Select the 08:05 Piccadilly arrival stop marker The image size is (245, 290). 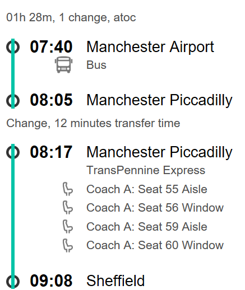pyautogui.click(x=13, y=100)
